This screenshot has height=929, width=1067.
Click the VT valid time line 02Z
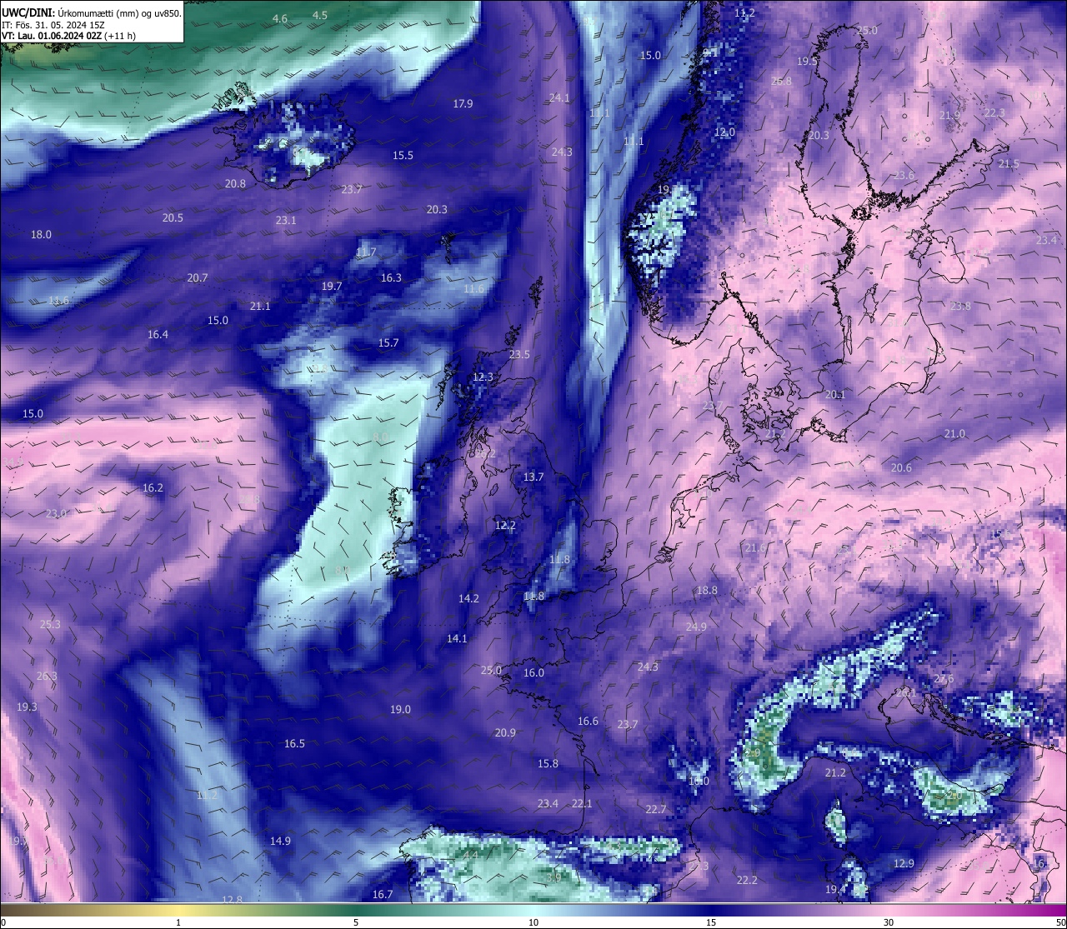pyautogui.click(x=69, y=36)
